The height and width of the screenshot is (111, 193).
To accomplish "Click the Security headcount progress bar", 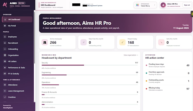I will click(90, 65).
